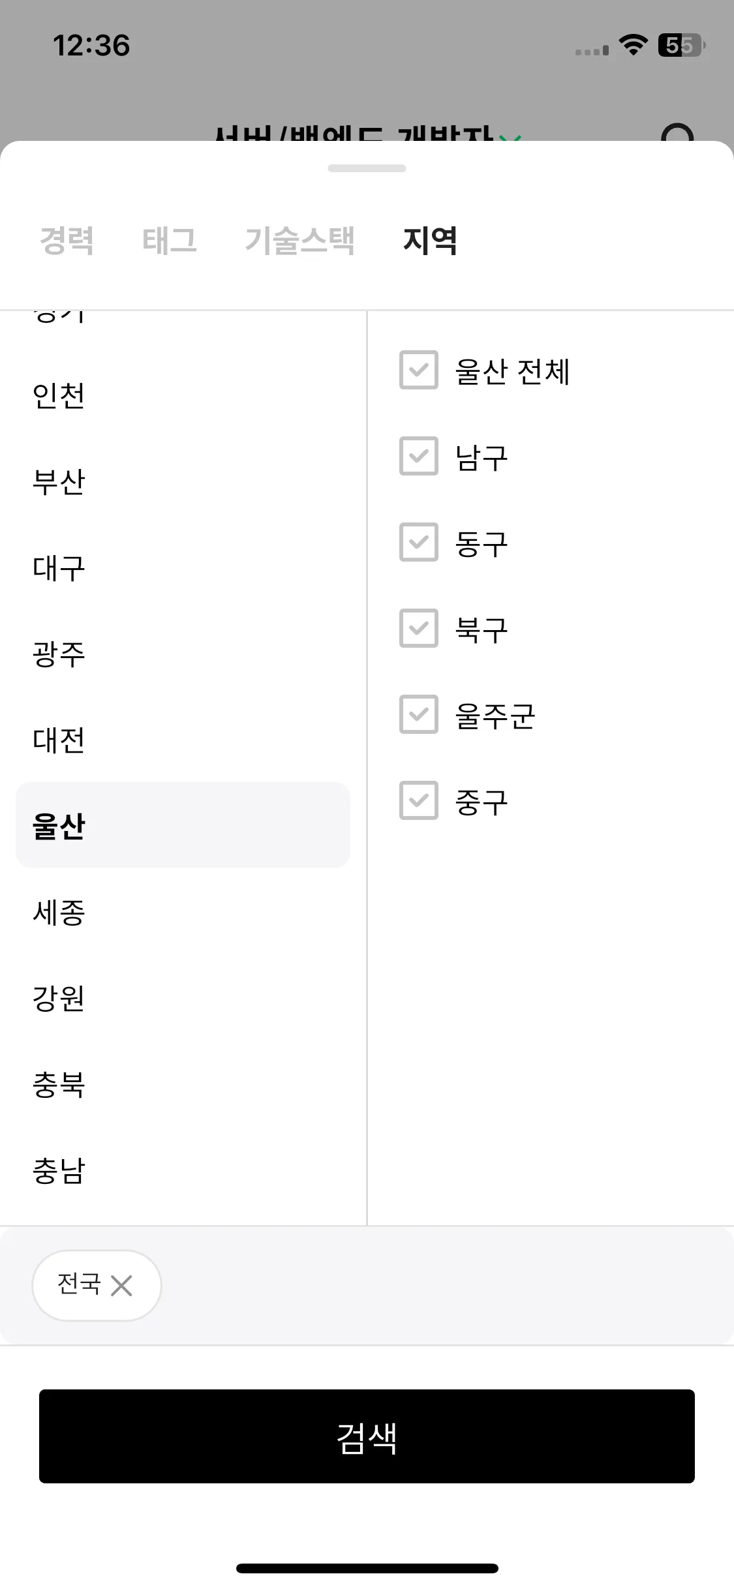The width and height of the screenshot is (734, 1589).
Task: Tap the Wi-Fi status icon
Action: pyautogui.click(x=633, y=45)
